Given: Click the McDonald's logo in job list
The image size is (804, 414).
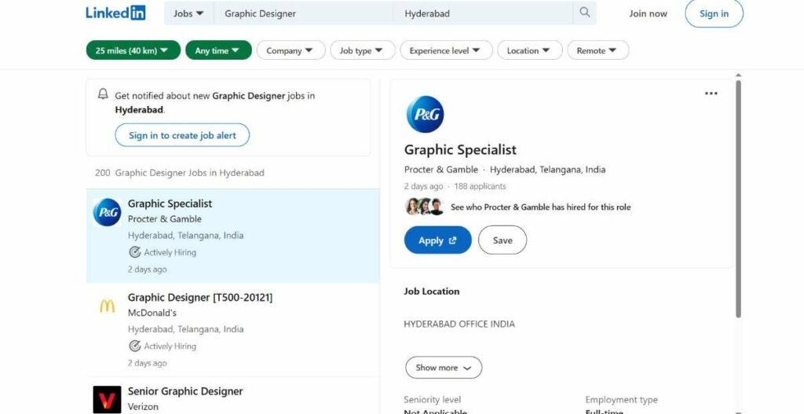Looking at the screenshot, I should click(107, 306).
